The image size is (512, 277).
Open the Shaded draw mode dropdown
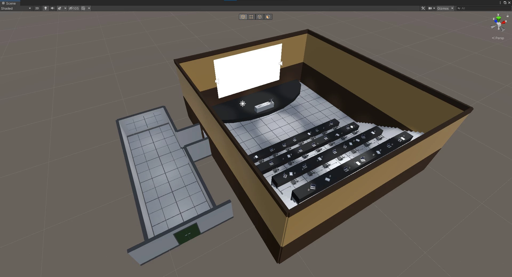pos(16,8)
